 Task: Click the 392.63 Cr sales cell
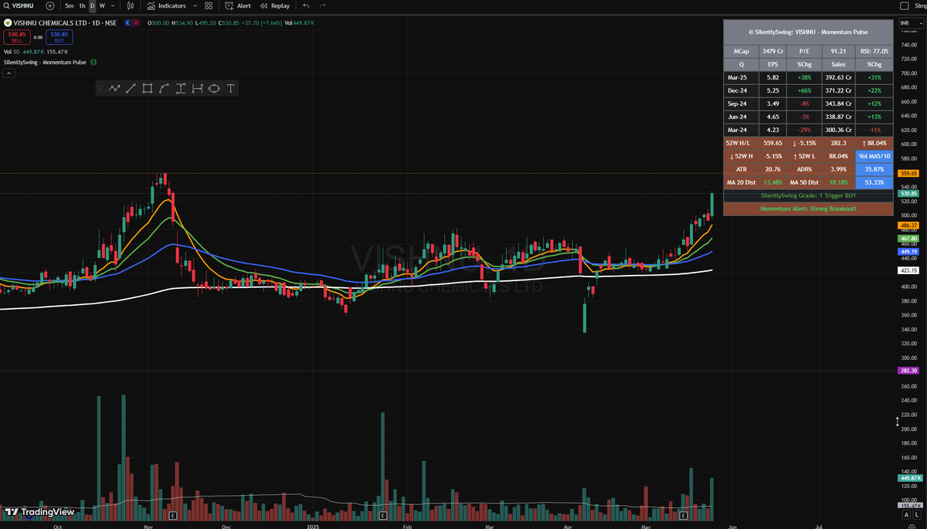(838, 78)
